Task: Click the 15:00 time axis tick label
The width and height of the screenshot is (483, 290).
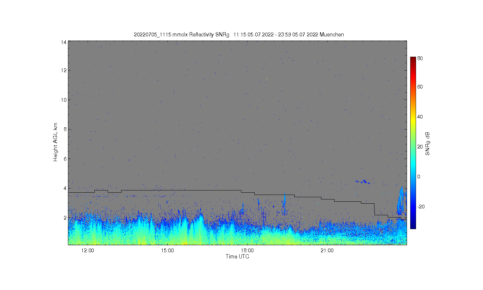Action: [x=167, y=251]
